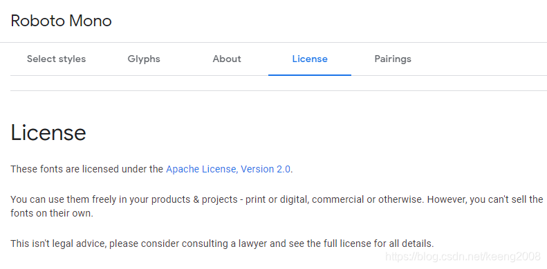Click the line 'fonts on their own.'
This screenshot has height=269, width=547.
(x=52, y=213)
